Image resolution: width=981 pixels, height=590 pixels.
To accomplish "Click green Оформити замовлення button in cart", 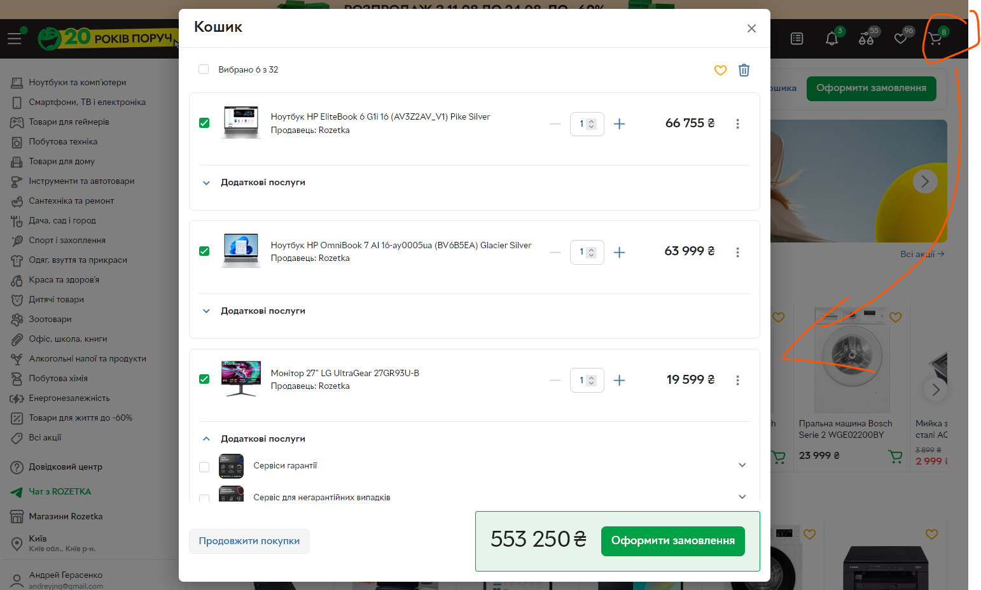I will (672, 540).
